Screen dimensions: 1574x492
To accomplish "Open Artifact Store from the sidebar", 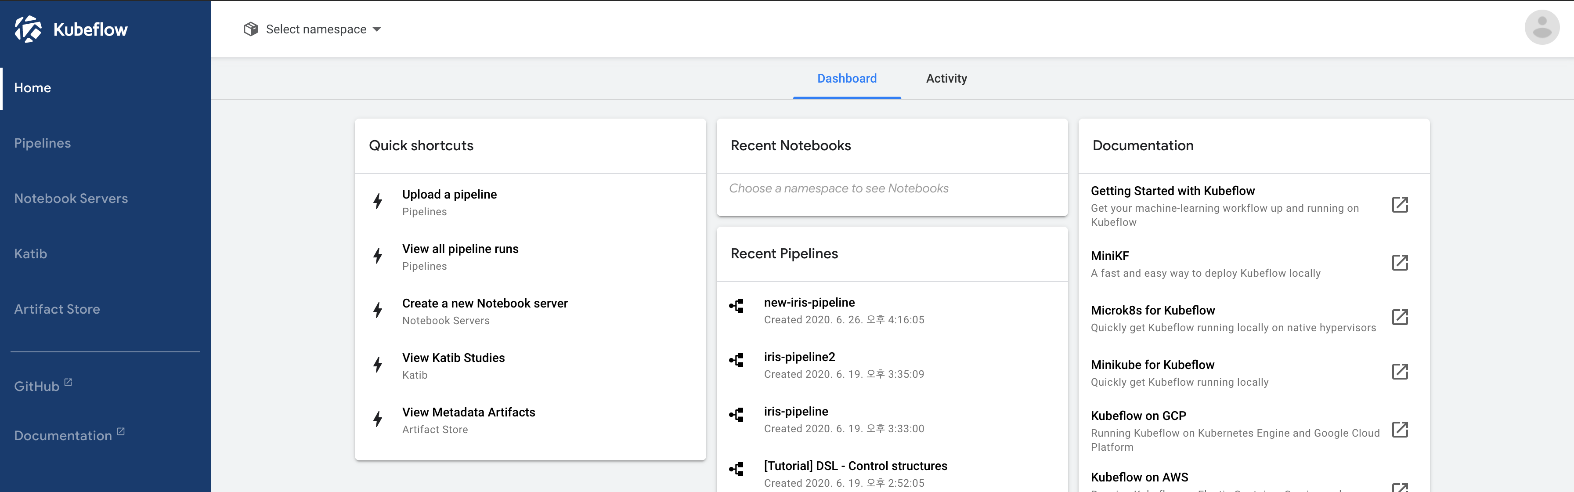I will coord(105,309).
